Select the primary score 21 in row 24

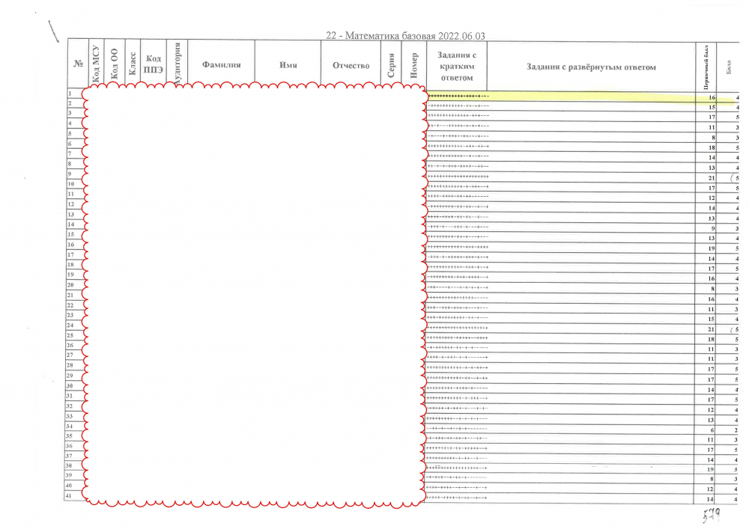pyautogui.click(x=711, y=329)
